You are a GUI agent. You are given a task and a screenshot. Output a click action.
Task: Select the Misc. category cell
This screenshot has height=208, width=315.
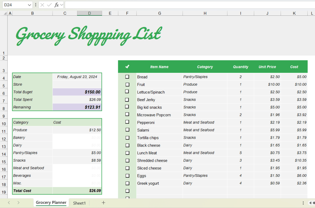coord(32,183)
